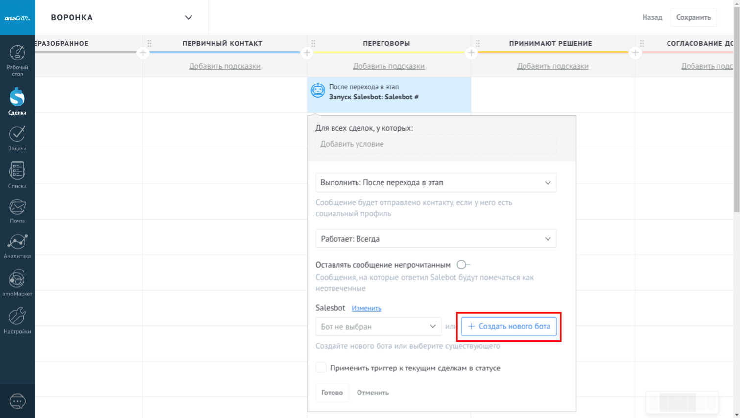Go to the Задачи tasks icon
Image resolution: width=740 pixels, height=418 pixels.
pos(17,135)
